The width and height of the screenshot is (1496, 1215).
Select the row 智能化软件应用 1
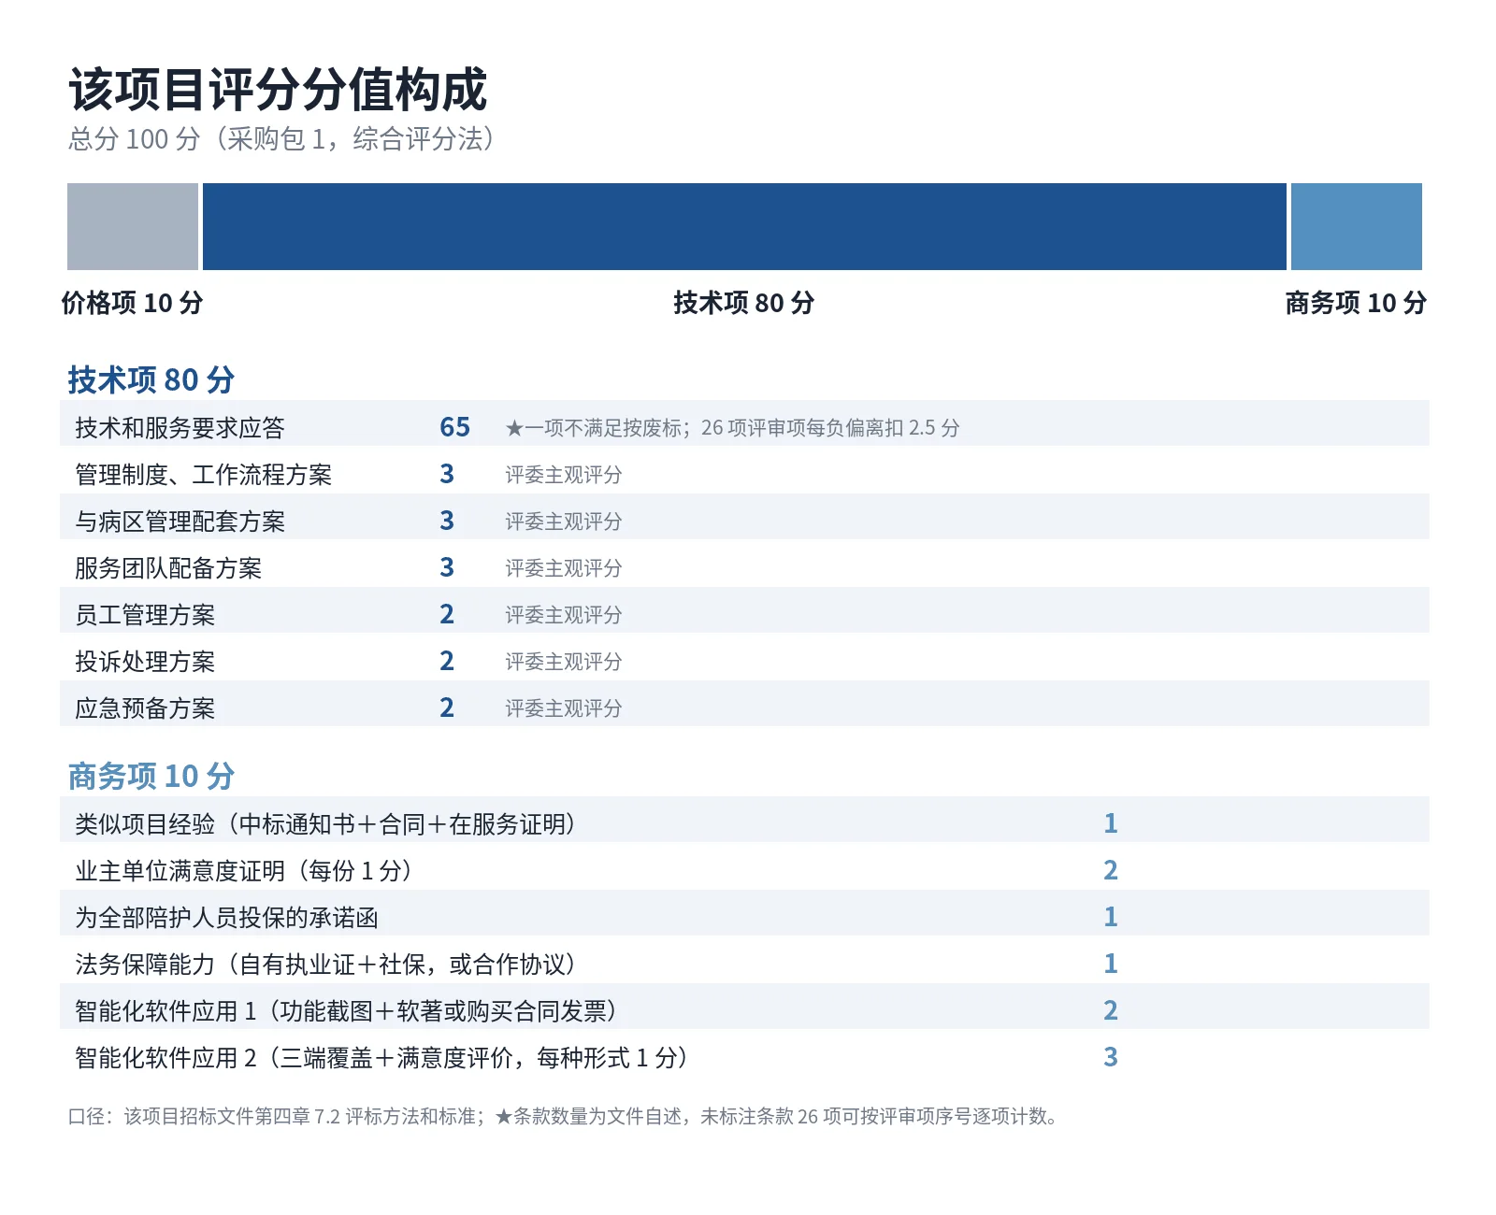[x=744, y=1007]
